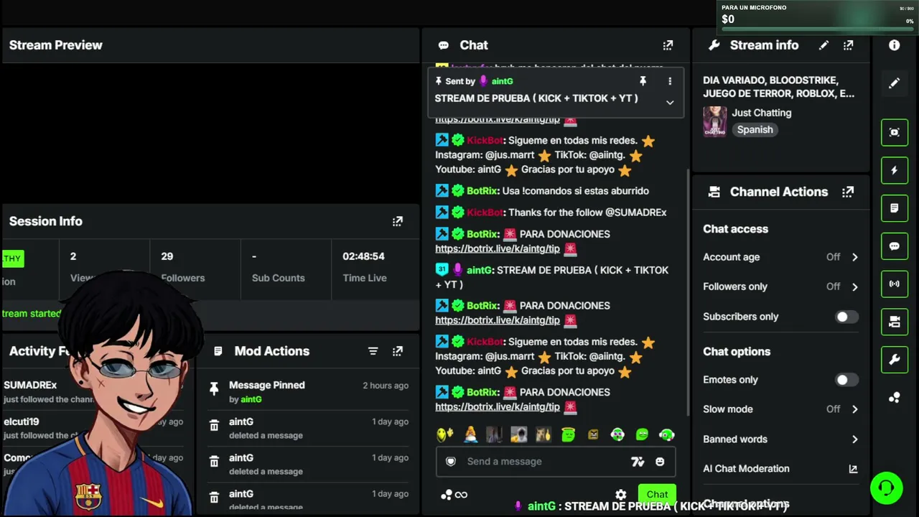Pop out the Channel Actions panel
Image resolution: width=919 pixels, height=517 pixels.
point(848,192)
